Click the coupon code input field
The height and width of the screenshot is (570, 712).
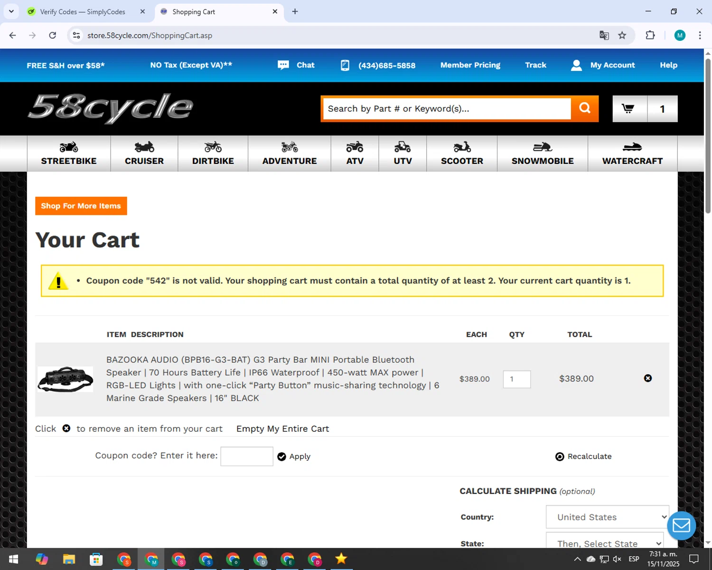(247, 456)
